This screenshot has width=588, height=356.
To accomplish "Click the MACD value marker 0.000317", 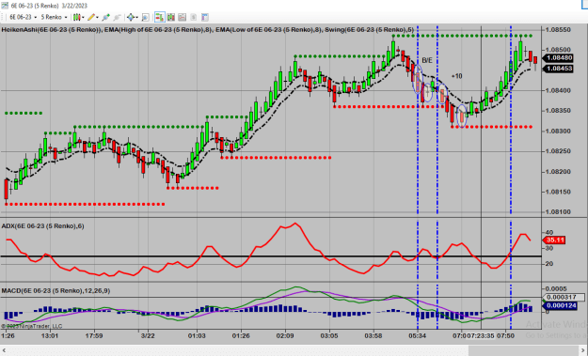I will (x=564, y=297).
